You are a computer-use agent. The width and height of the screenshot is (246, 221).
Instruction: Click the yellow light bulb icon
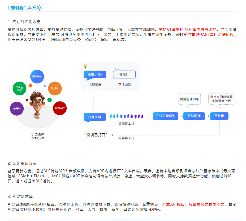(85, 66)
